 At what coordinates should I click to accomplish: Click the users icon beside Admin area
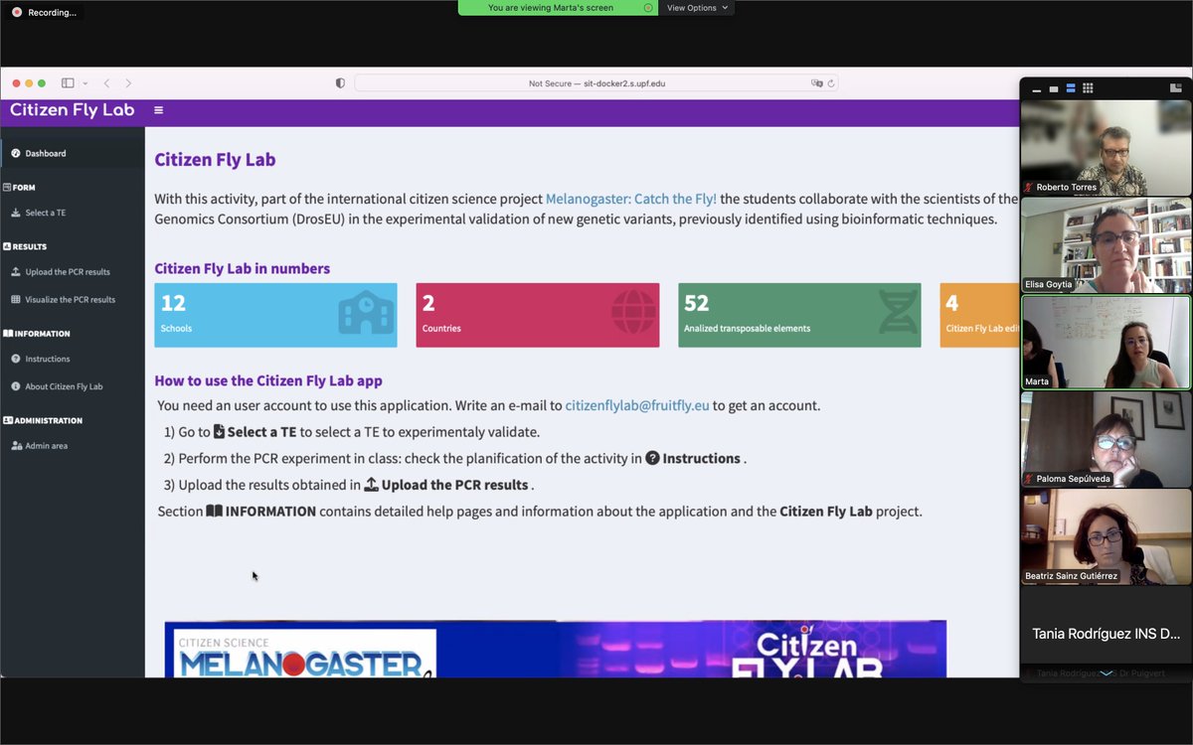pos(16,446)
